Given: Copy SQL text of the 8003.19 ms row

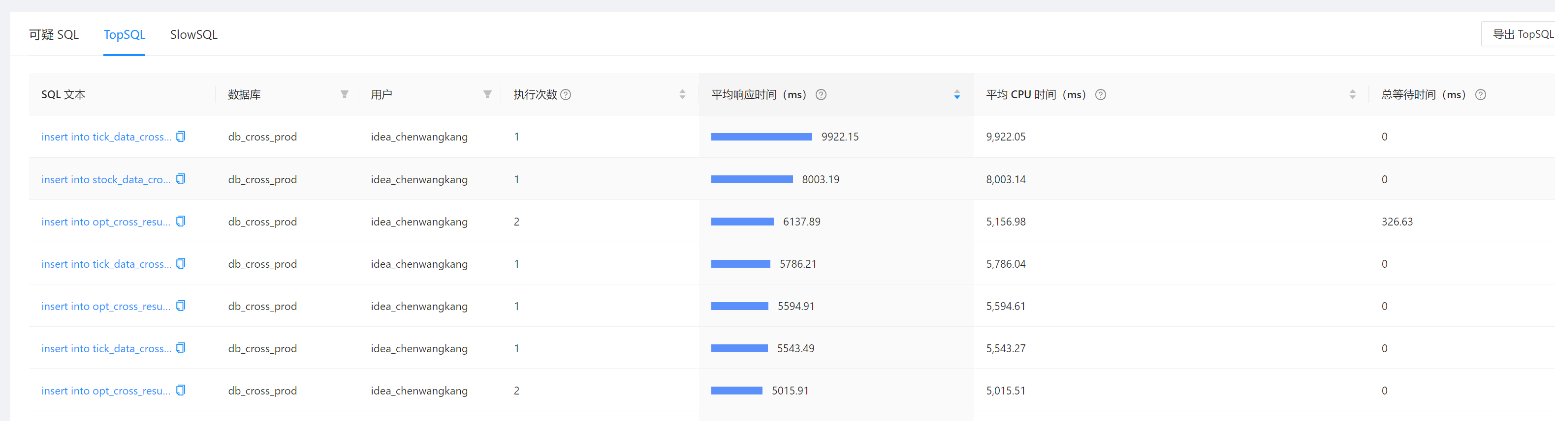Looking at the screenshot, I should click(181, 179).
